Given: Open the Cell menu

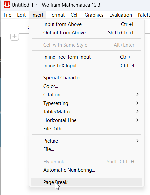Looking at the screenshot, I should 75,15.
